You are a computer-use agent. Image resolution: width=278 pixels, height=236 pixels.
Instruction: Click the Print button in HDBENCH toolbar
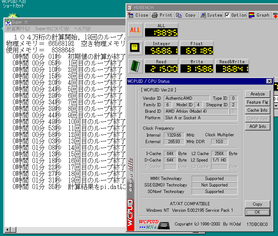(163, 15)
